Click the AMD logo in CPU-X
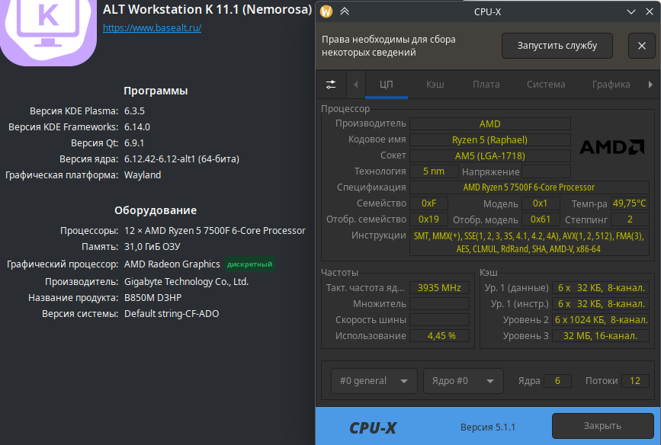Image resolution: width=661 pixels, height=445 pixels. click(612, 147)
